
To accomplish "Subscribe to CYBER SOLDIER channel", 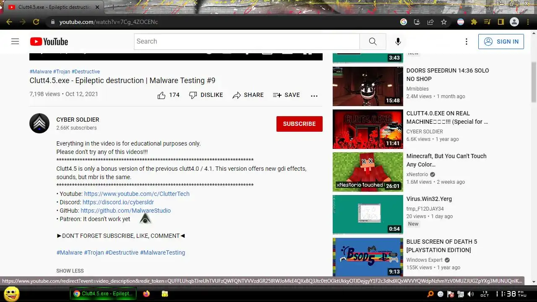I will 299,124.
